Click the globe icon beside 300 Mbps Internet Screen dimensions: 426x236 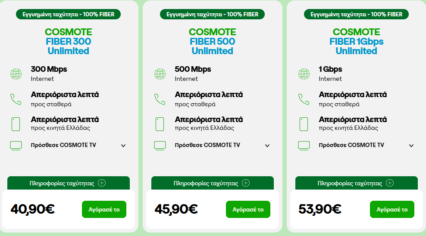tap(16, 74)
